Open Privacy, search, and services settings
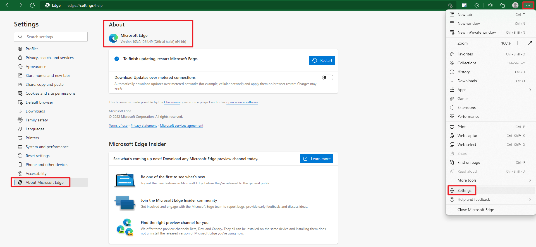The height and width of the screenshot is (247, 536). [51, 58]
